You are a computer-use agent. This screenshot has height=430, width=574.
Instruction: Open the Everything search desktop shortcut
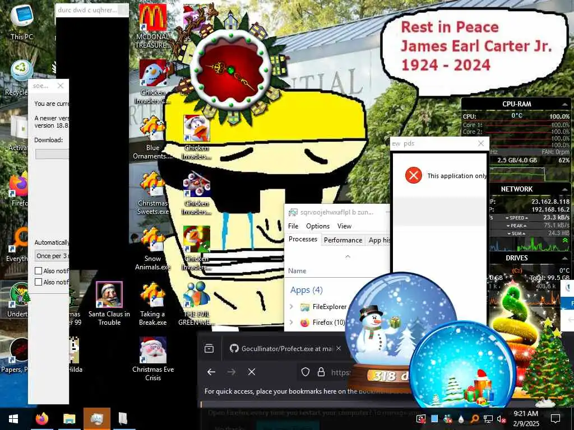point(17,244)
